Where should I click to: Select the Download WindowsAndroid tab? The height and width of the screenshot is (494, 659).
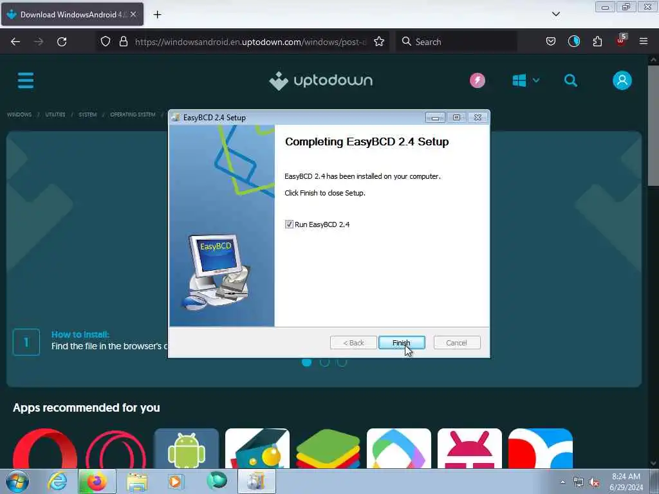(x=72, y=14)
